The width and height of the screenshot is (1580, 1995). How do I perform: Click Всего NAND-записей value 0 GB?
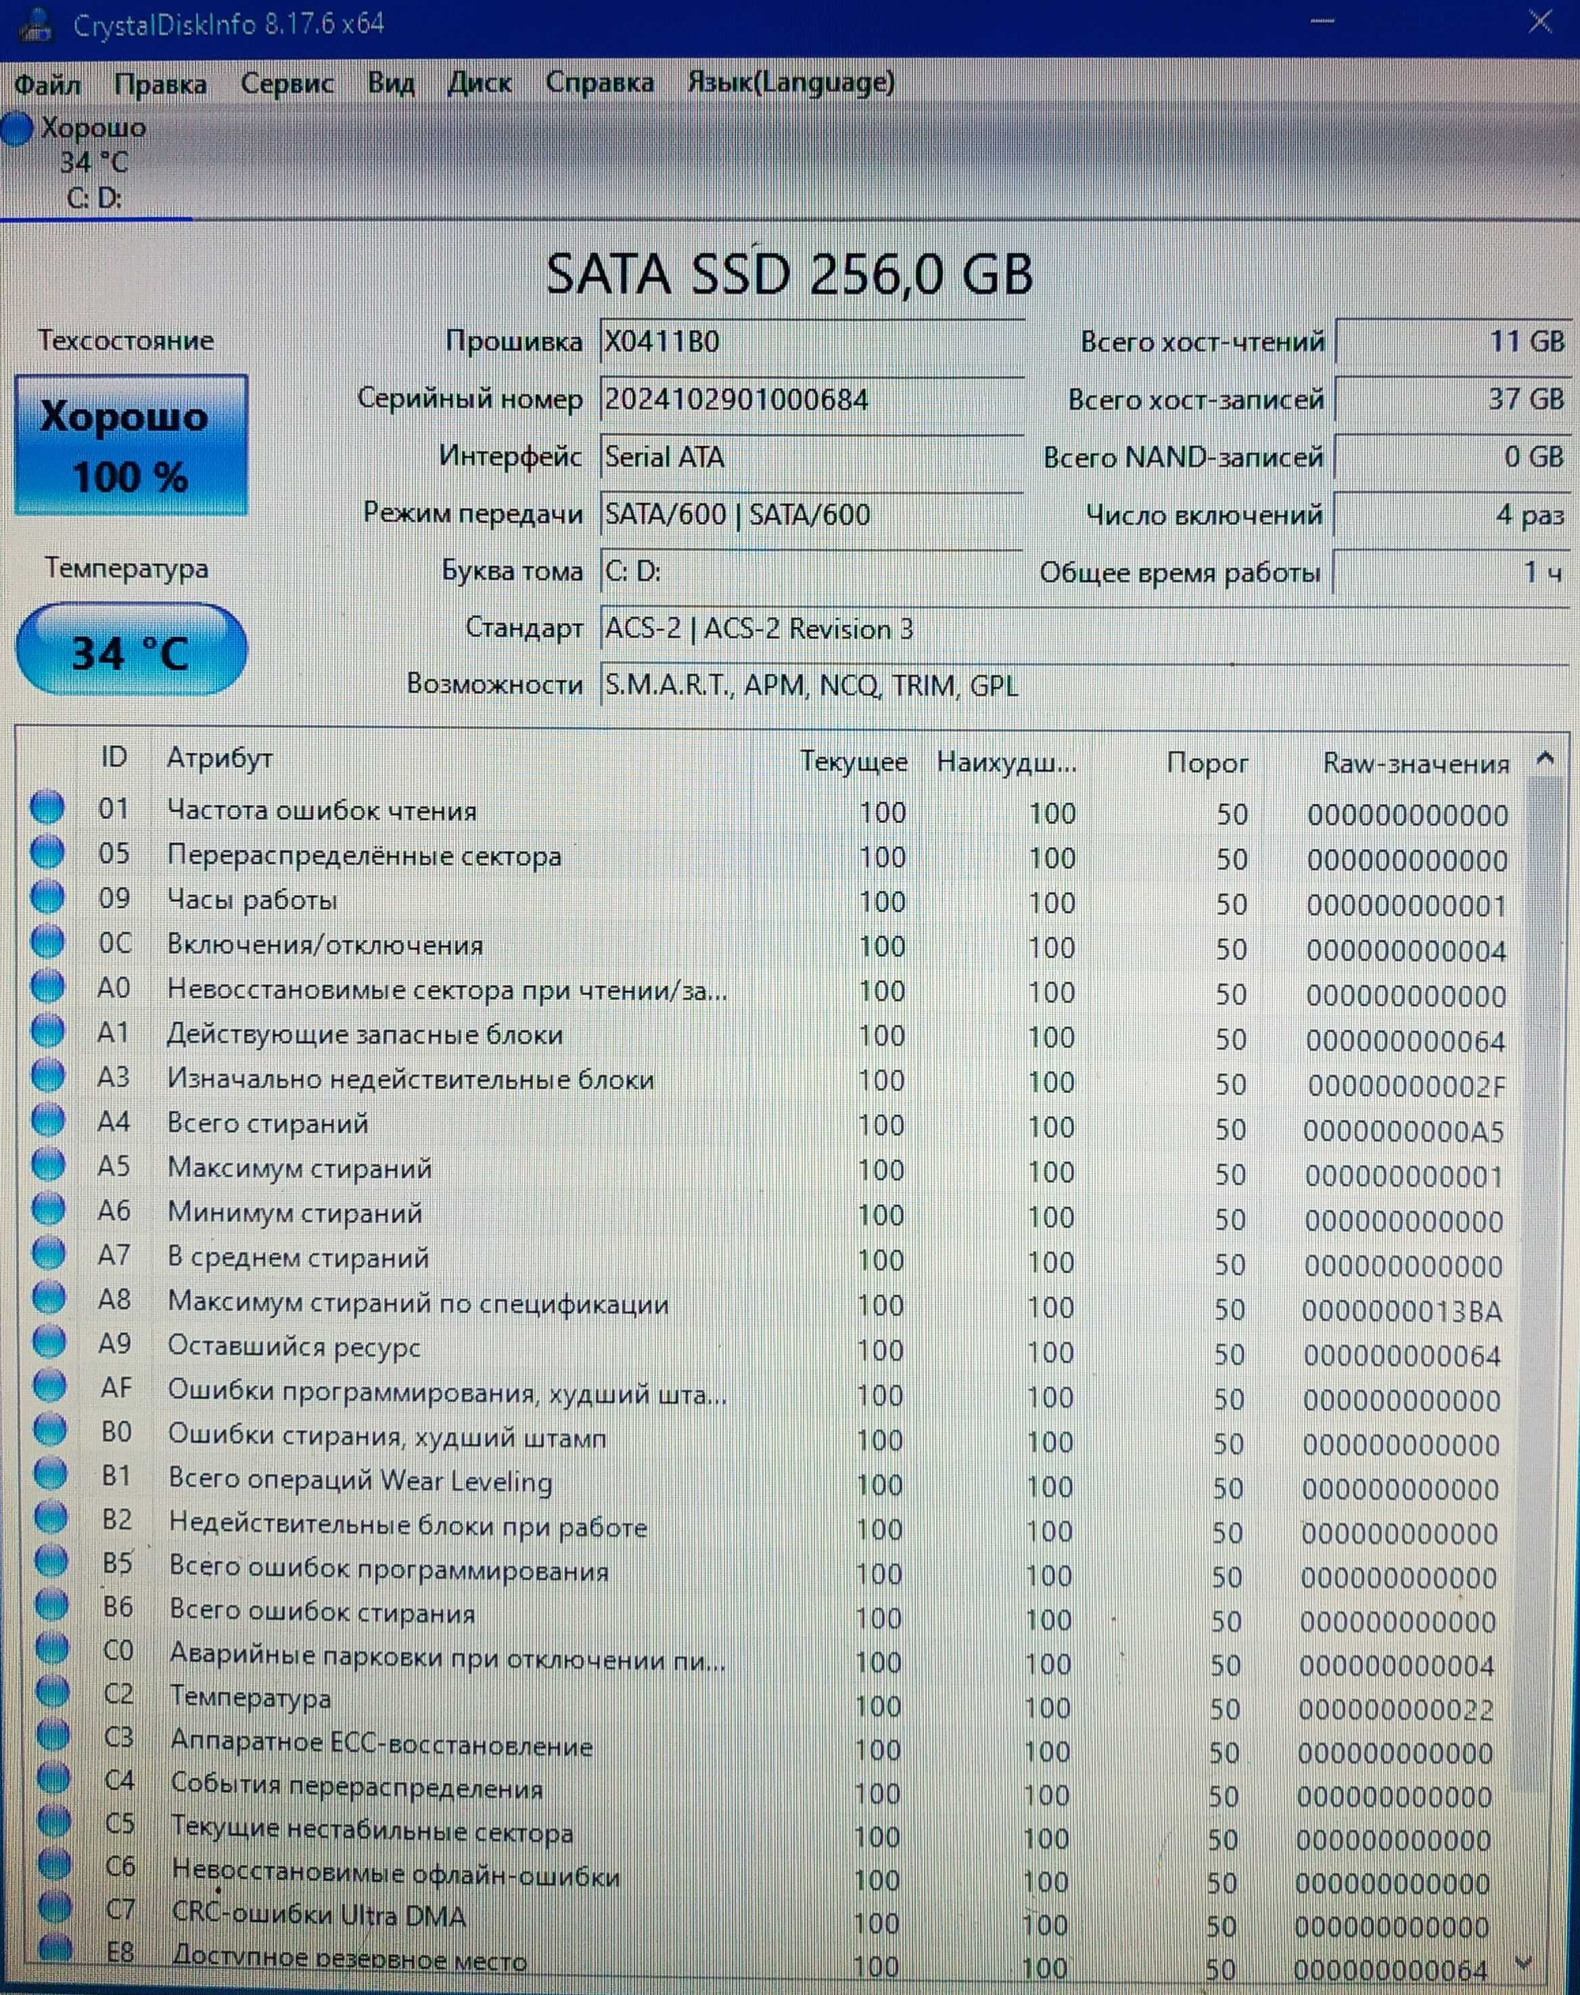[1451, 457]
